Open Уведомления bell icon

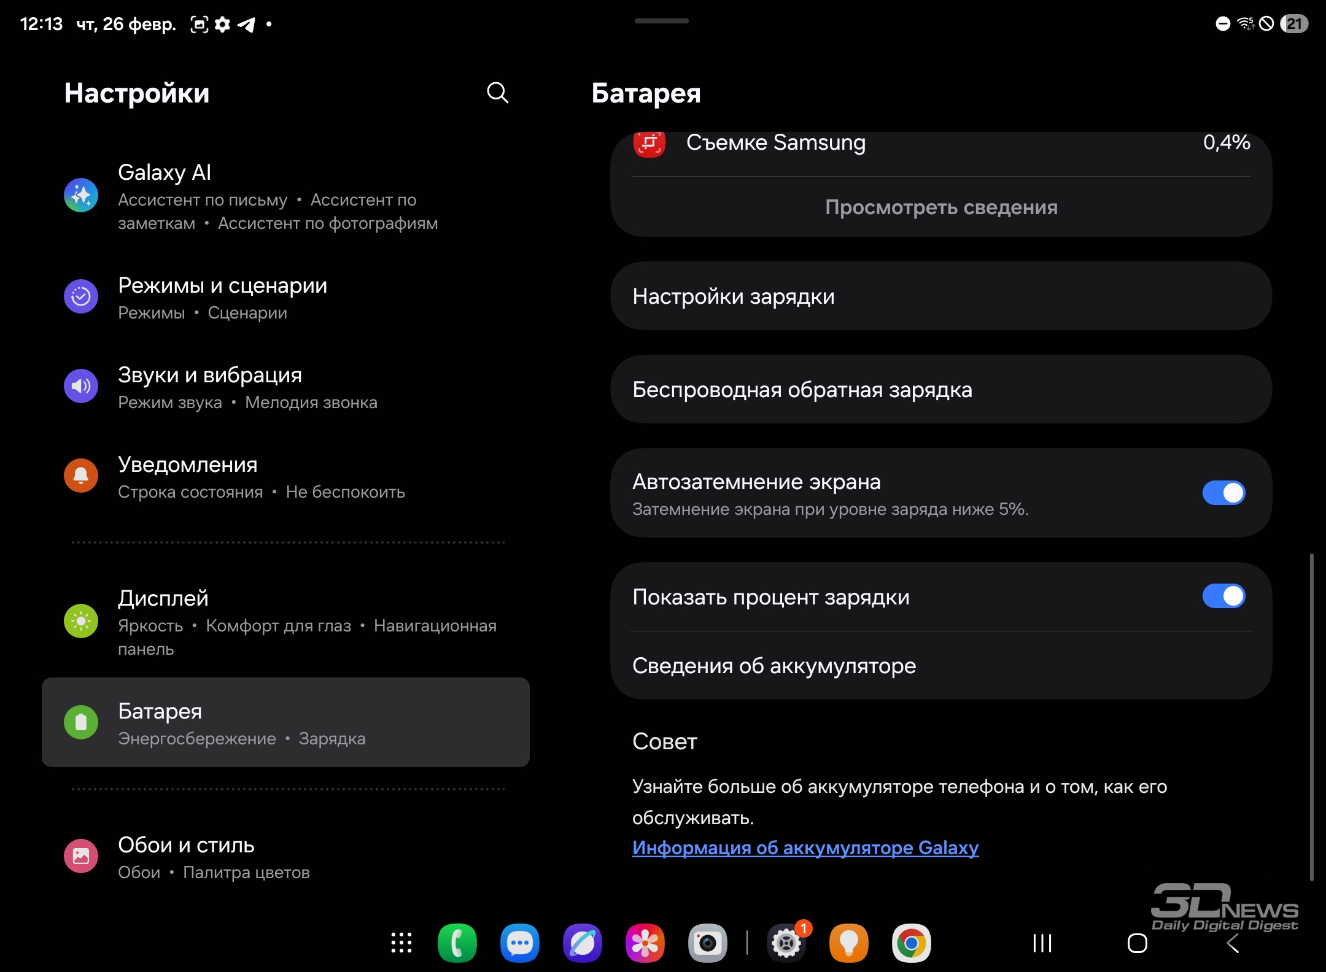81,476
